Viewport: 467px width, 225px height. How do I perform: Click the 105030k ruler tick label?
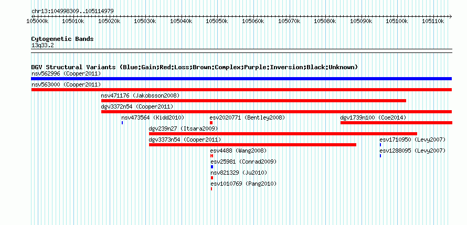(x=146, y=21)
